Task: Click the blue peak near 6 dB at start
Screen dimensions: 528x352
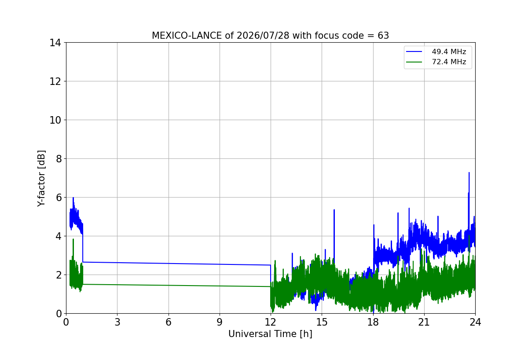Action: click(x=73, y=198)
